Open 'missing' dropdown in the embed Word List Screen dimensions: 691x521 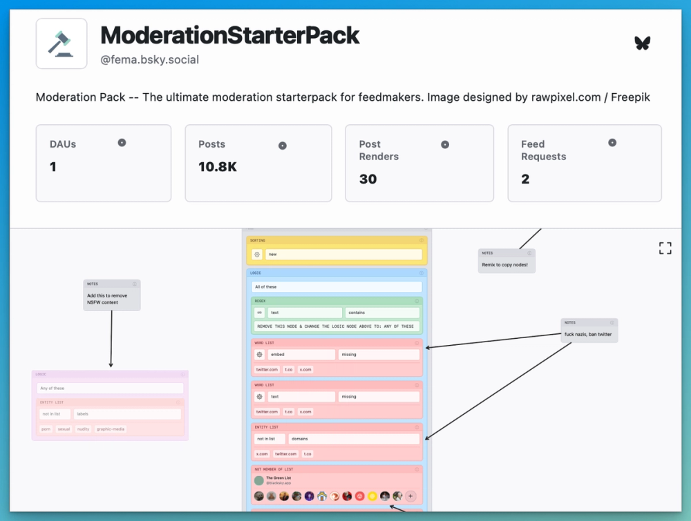379,354
